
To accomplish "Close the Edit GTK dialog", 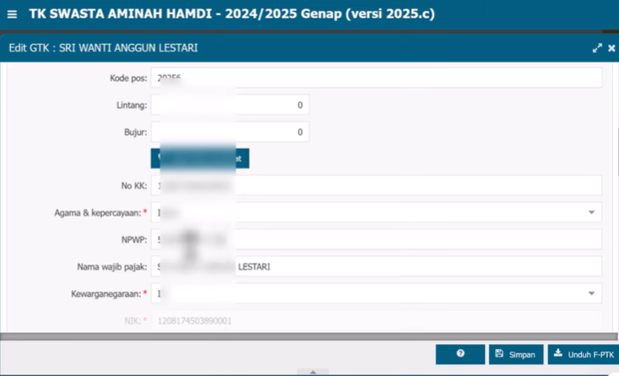I will pos(611,48).
